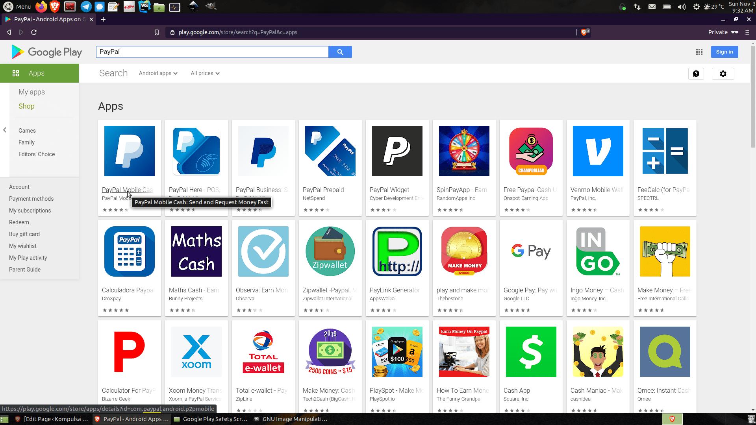Select the Apps tab in sidebar
The height and width of the screenshot is (425, 756).
[36, 73]
